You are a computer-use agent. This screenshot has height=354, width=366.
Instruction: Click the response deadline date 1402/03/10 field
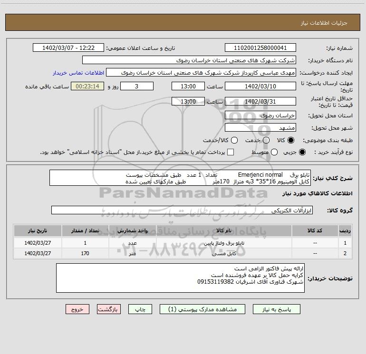[260, 86]
